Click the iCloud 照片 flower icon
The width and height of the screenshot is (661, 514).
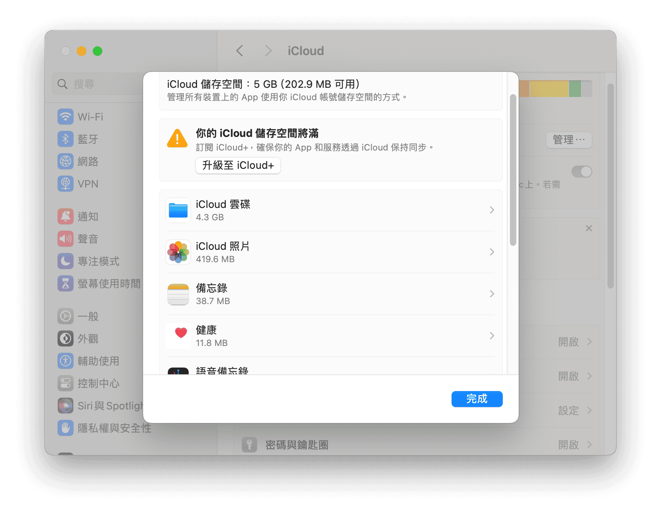[178, 252]
